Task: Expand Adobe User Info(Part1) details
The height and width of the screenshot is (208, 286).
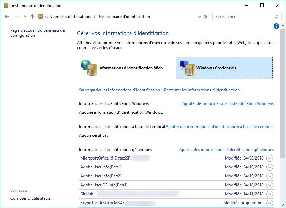Action: click(270, 167)
